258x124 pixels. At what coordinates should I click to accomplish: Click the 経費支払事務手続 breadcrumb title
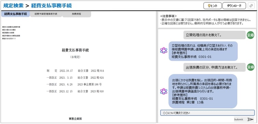(x=51, y=6)
